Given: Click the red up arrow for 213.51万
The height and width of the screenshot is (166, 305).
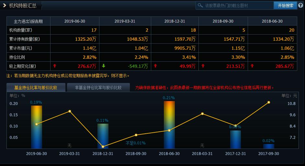Looking at the screenshot, I should click(x=203, y=66).
